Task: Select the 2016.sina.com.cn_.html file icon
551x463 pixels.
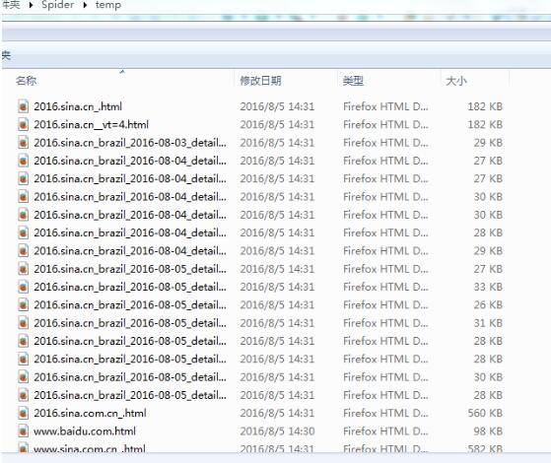Action: click(24, 413)
